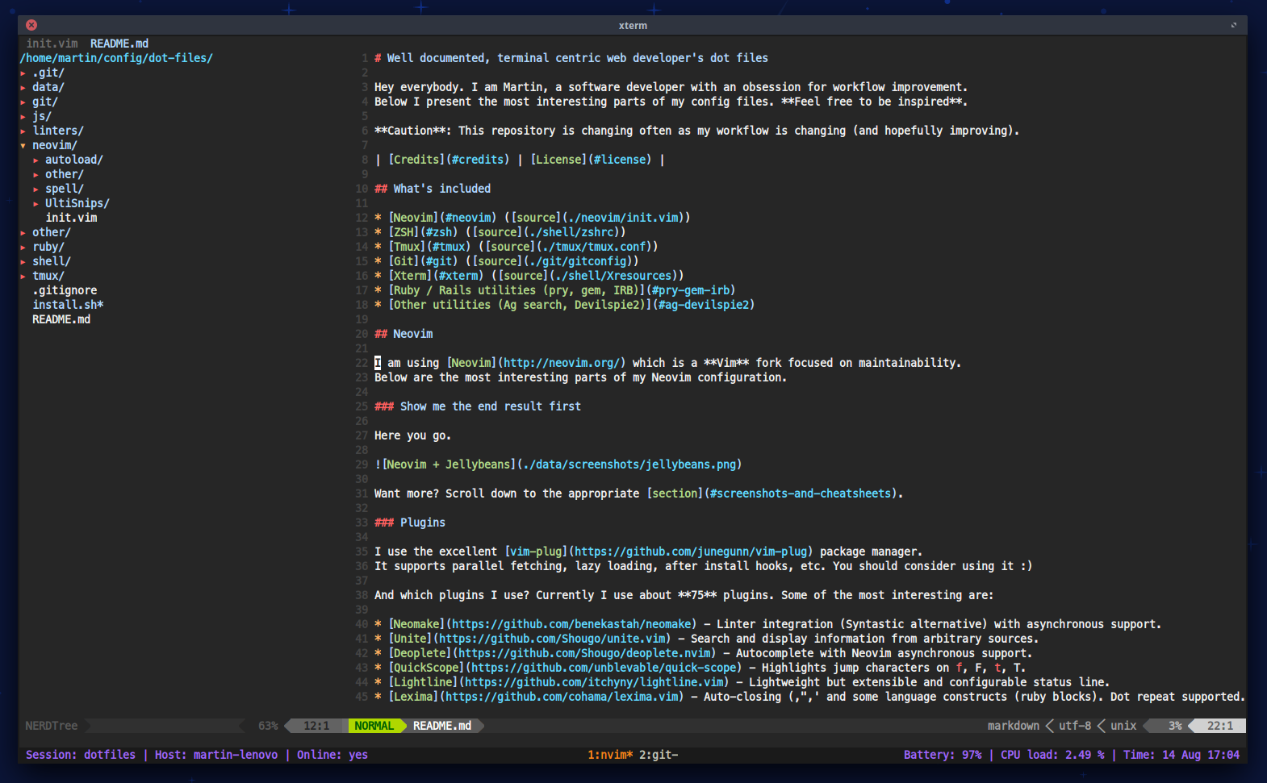Switch to tmux window 1:nvim
The width and height of the screenshot is (1267, 783).
coord(610,755)
